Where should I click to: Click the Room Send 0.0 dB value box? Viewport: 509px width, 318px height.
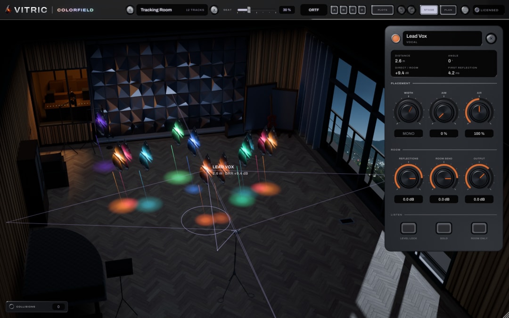tap(444, 199)
